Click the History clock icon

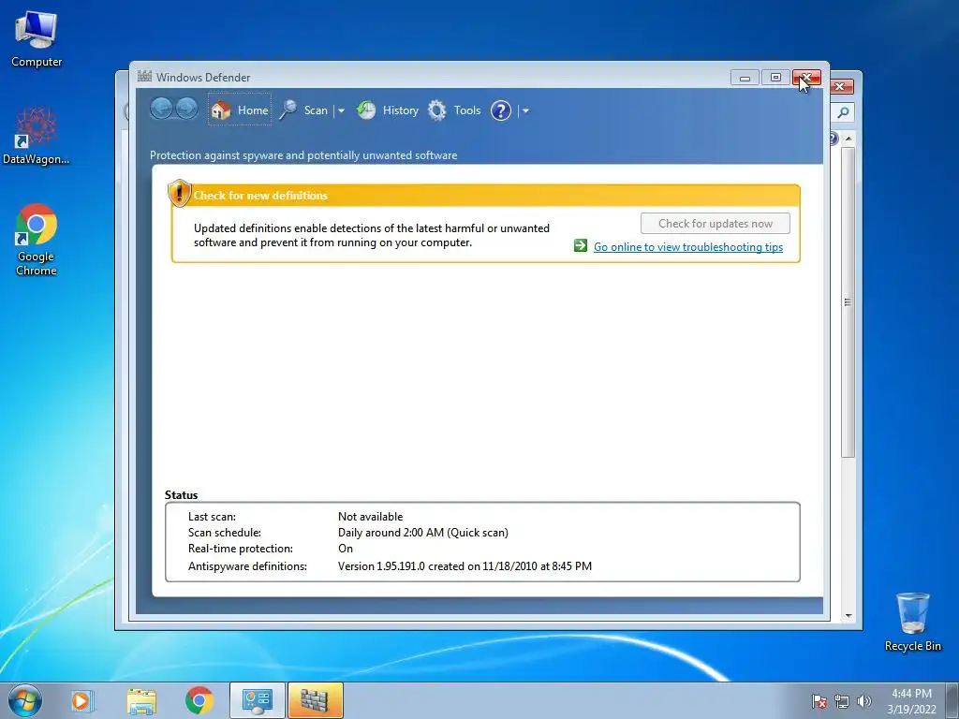366,110
